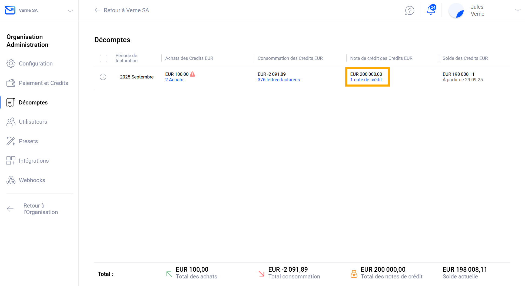525x286 pixels.
Task: Click the Paiement et Credits wallet icon
Action: tap(11, 83)
